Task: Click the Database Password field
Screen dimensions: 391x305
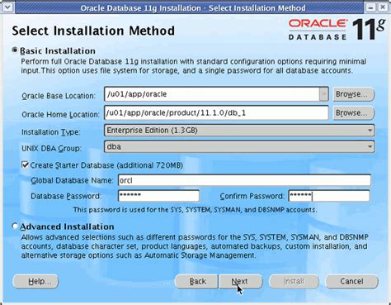Action: (x=158, y=196)
